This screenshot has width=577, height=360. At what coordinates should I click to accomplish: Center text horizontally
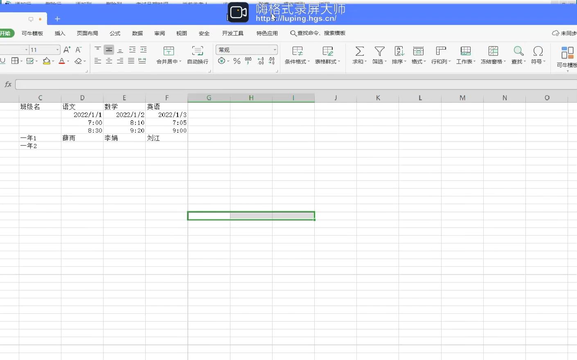click(x=109, y=61)
